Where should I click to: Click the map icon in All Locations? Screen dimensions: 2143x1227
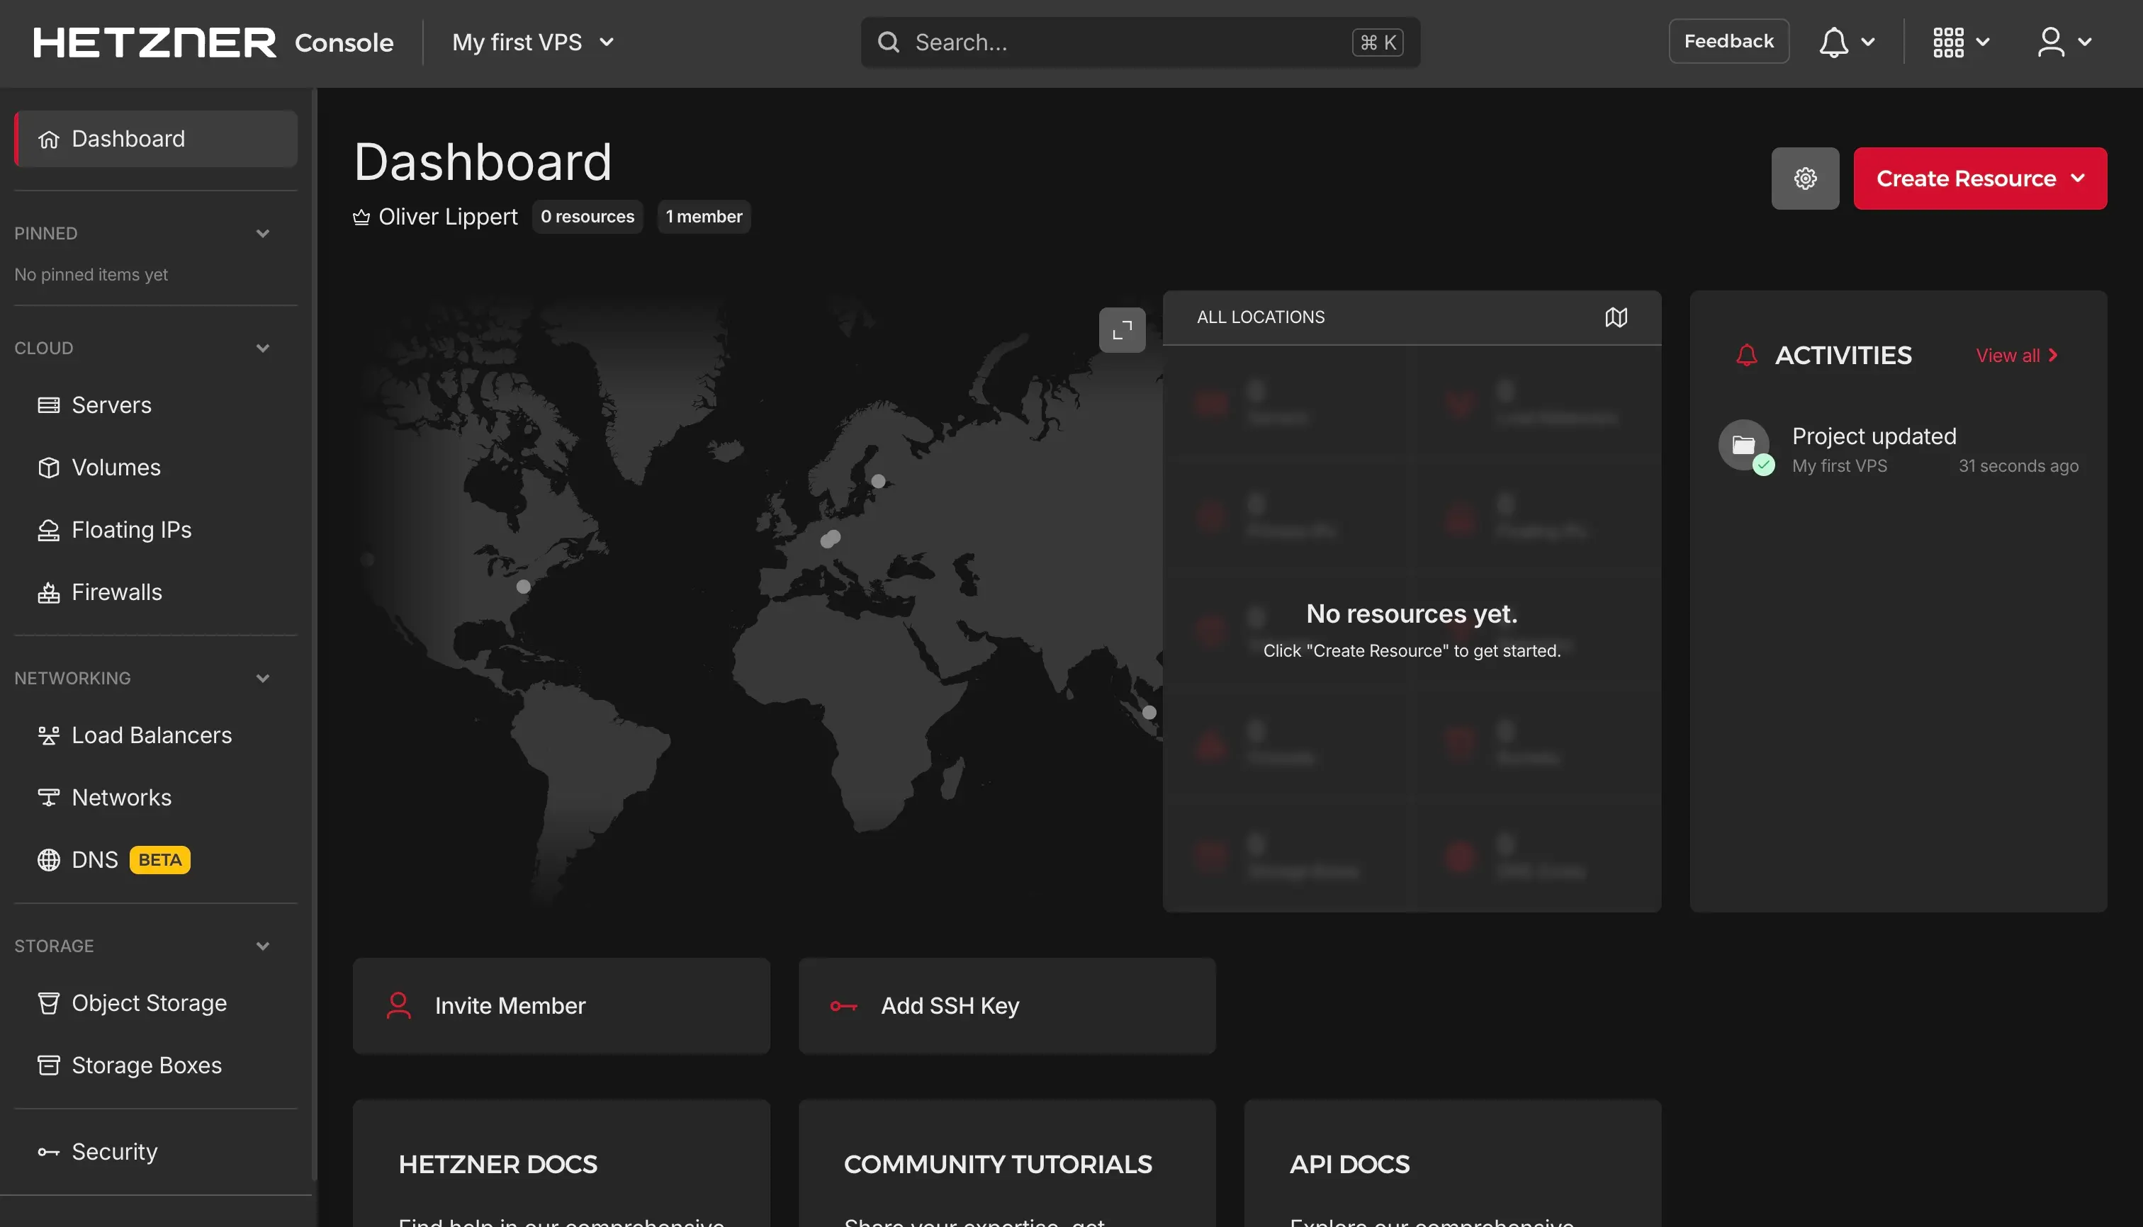click(1615, 317)
